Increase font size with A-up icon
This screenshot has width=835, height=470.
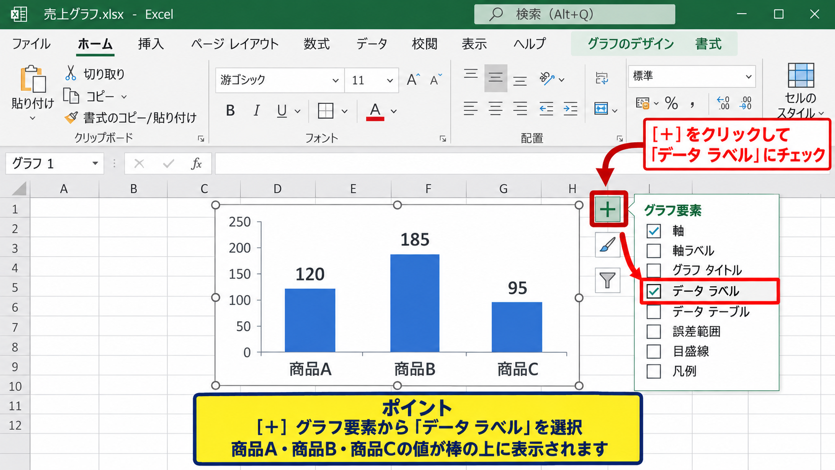[x=413, y=80]
